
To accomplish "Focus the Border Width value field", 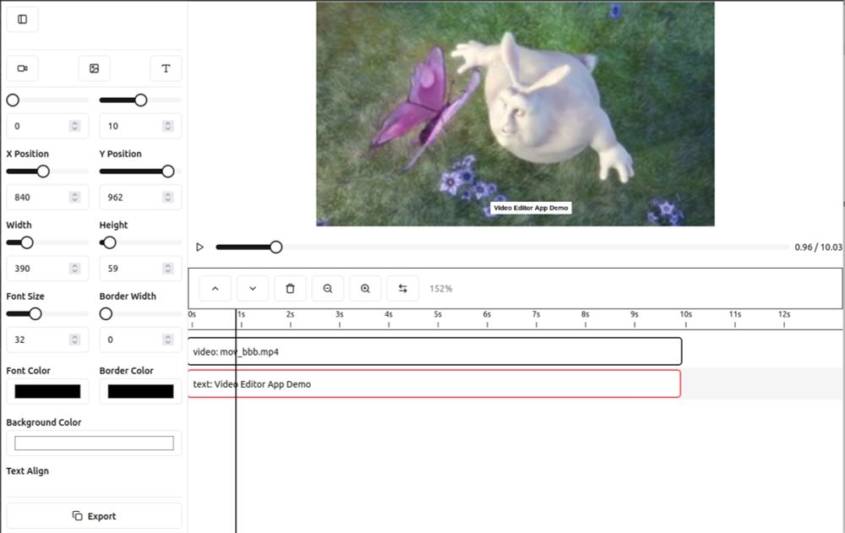I will coord(140,340).
